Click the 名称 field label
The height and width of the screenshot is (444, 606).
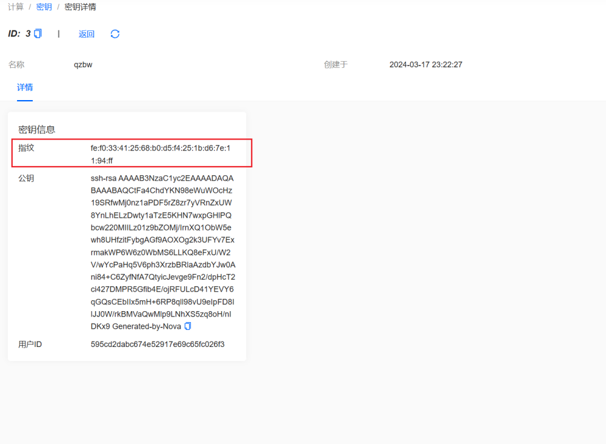pyautogui.click(x=16, y=64)
